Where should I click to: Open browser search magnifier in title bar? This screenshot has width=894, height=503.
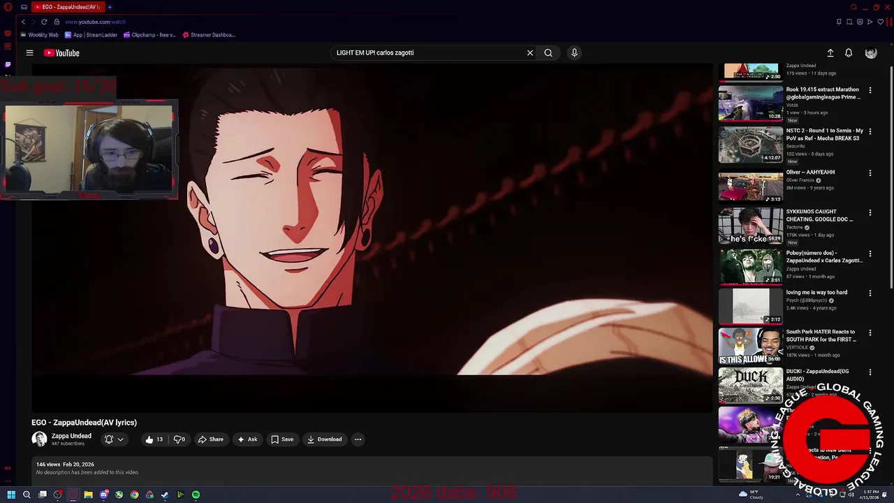coord(853,7)
